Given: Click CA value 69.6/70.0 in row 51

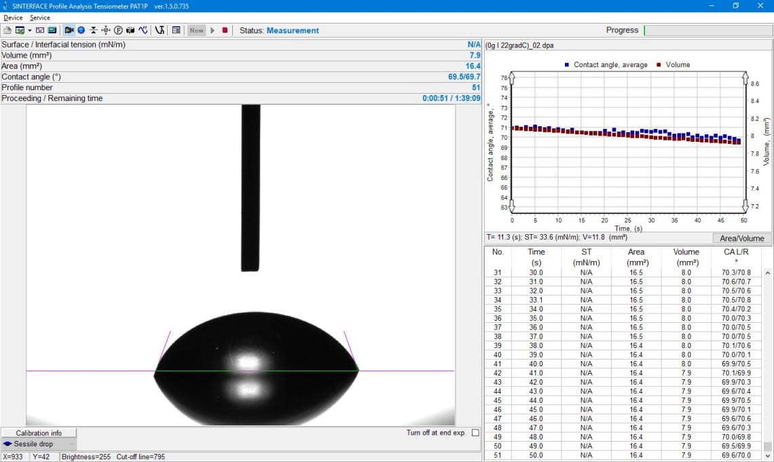Looking at the screenshot, I should [x=736, y=456].
